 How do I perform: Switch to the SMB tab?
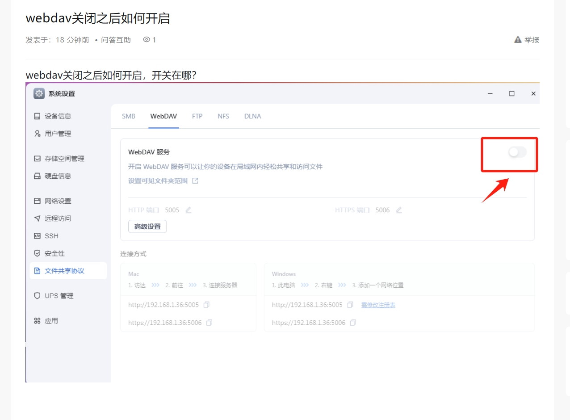pyautogui.click(x=129, y=116)
